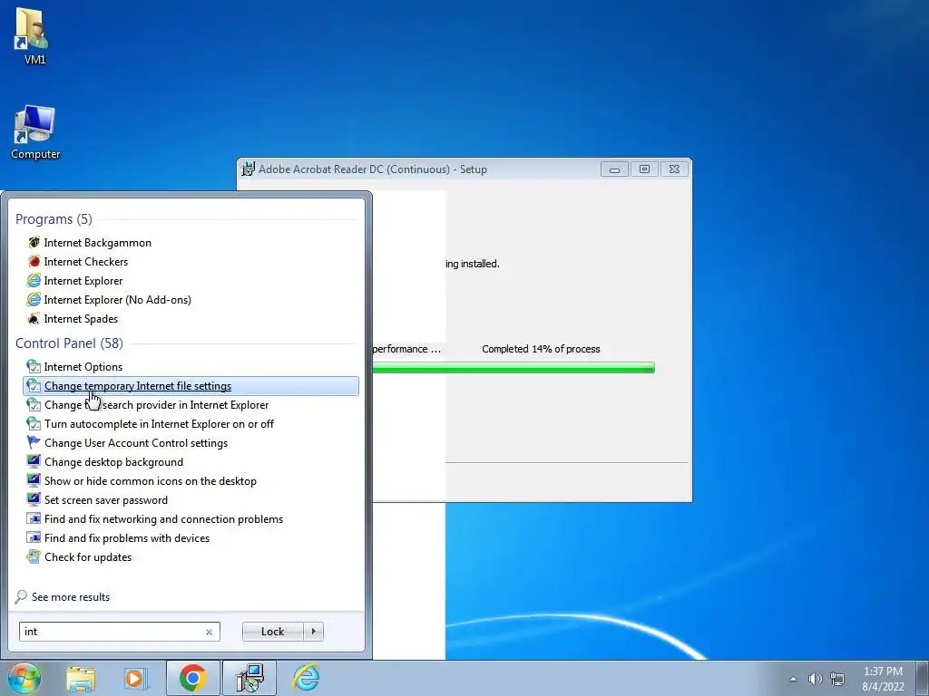Click the User Account Control flag icon
Screen dimensions: 929x696
[34, 442]
